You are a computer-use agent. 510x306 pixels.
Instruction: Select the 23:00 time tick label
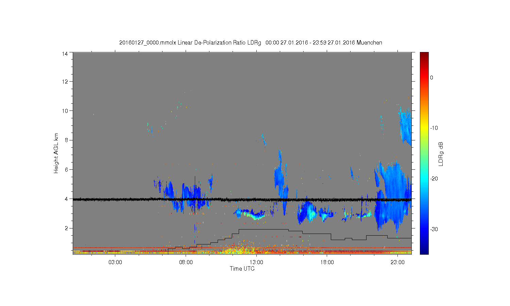coord(397,262)
